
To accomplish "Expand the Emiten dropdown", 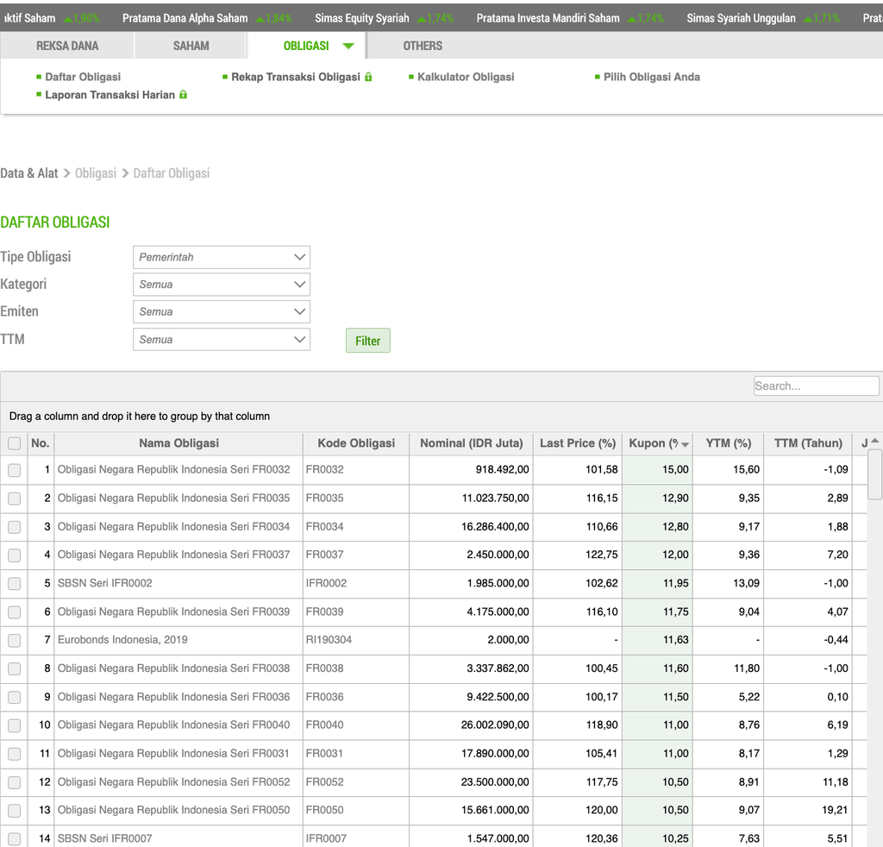I will click(x=222, y=312).
